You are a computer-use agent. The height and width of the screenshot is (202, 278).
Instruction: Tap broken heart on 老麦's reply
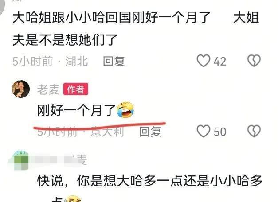coord(254,131)
